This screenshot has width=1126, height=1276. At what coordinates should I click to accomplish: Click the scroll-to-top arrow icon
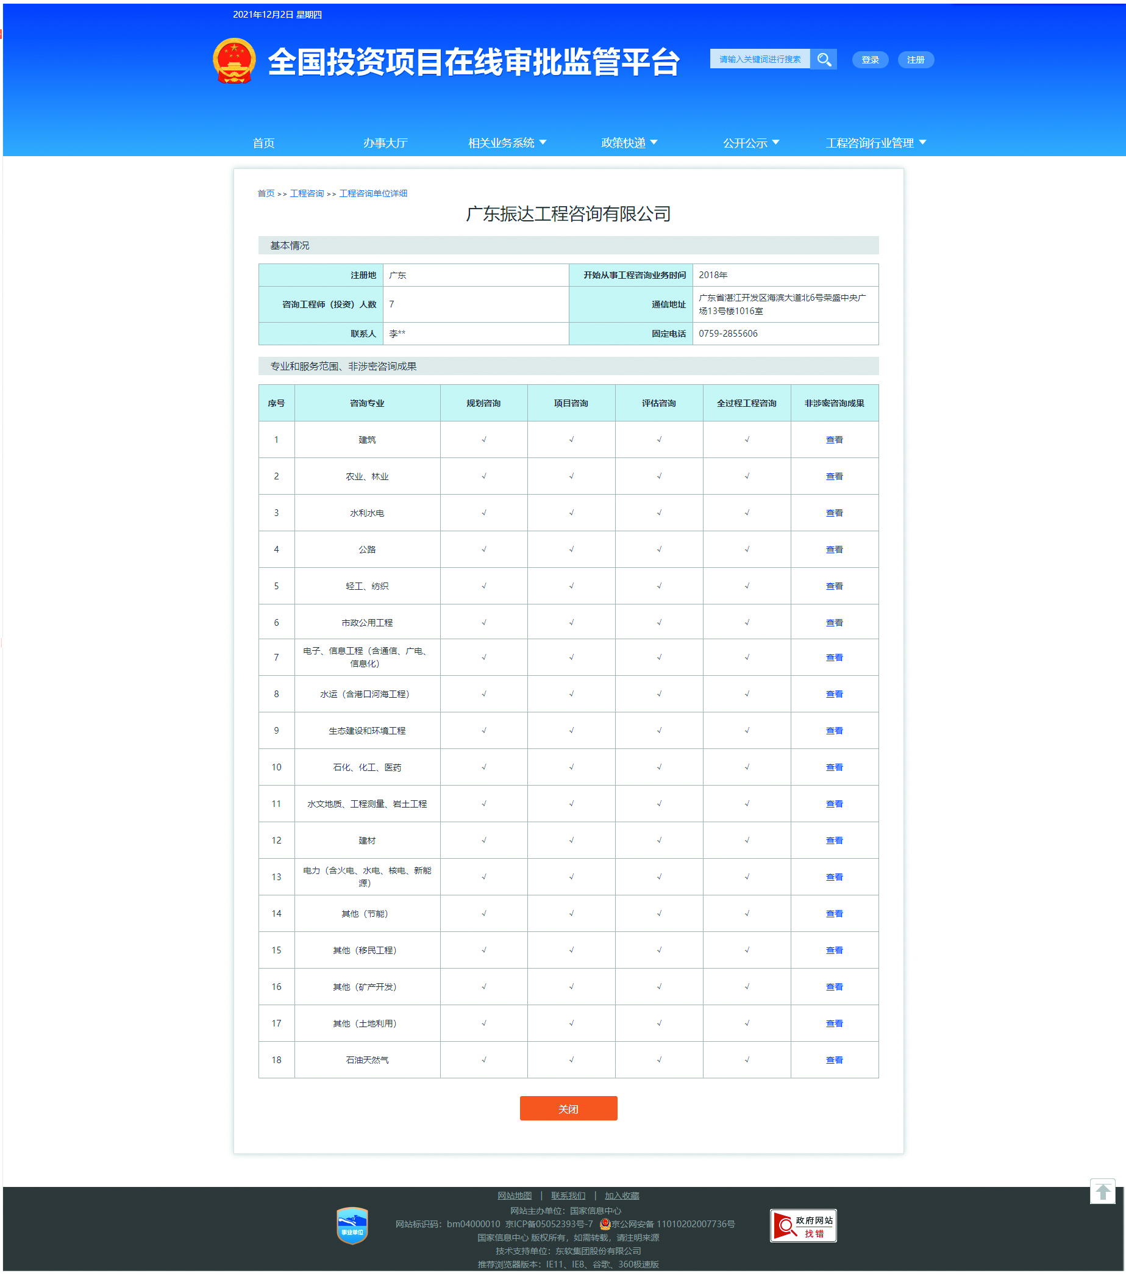pyautogui.click(x=1102, y=1191)
